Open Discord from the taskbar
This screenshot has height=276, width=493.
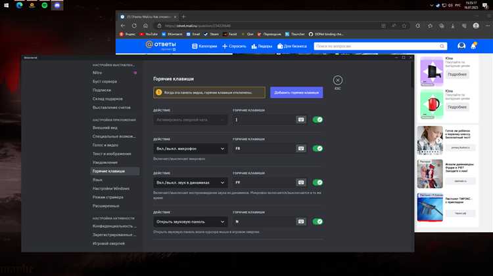click(x=57, y=5)
